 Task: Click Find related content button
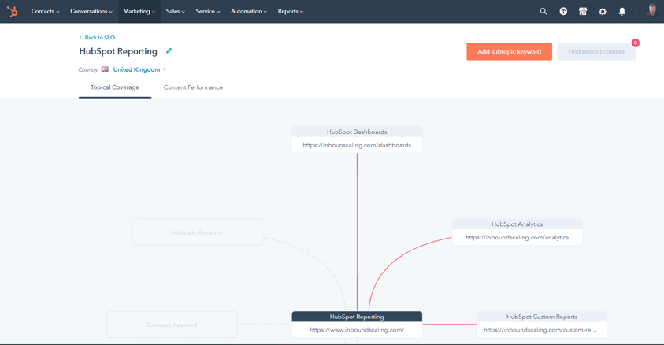[x=596, y=52]
